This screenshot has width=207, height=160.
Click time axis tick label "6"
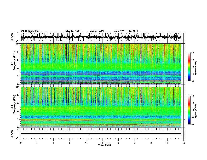pyautogui.click(x=119, y=143)
